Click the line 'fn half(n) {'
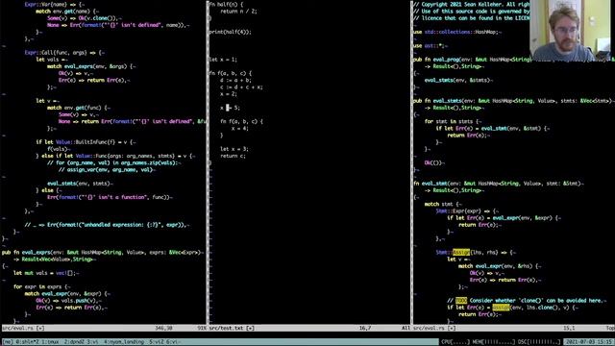Screen dimensions: 615x346 (x=226, y=4)
